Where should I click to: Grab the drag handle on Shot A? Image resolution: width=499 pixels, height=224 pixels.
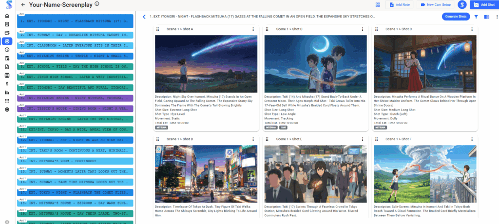[x=158, y=29]
